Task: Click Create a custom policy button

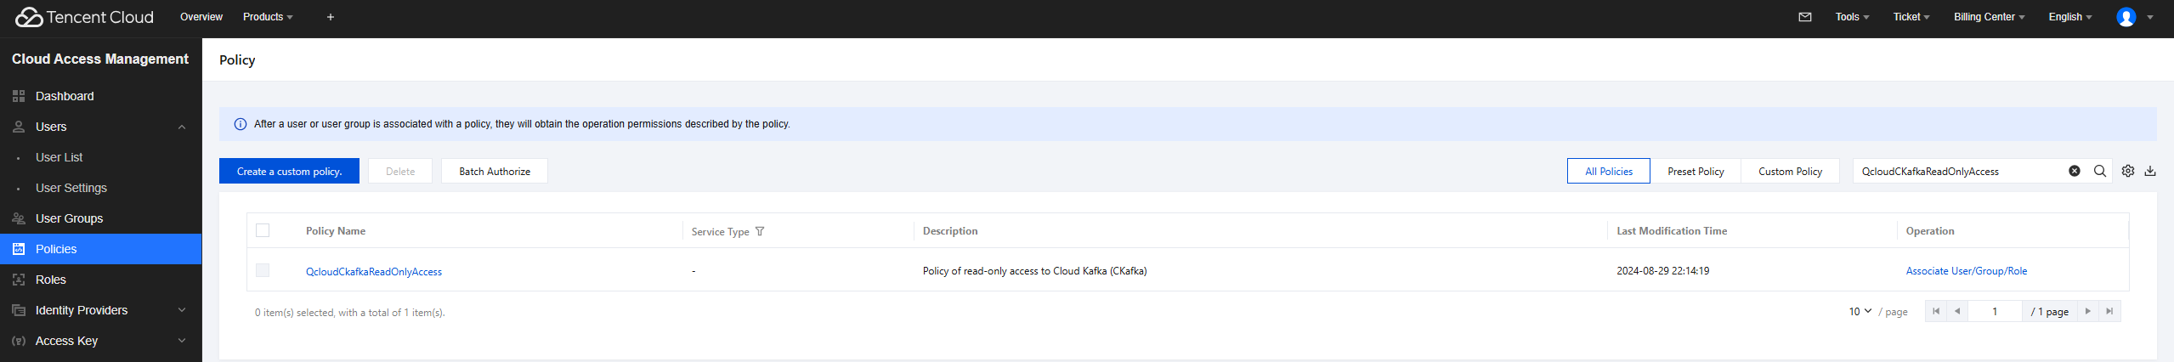Action: (x=289, y=171)
